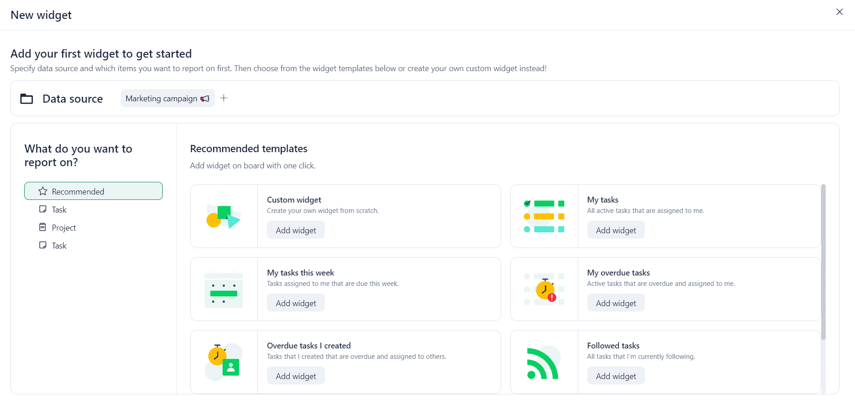855x416 pixels.
Task: Add the My tasks this week widget
Action: click(296, 303)
